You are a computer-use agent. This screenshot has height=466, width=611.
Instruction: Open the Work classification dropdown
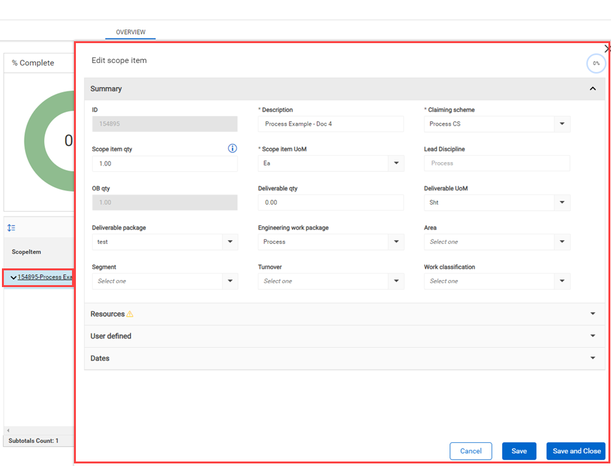click(x=562, y=281)
